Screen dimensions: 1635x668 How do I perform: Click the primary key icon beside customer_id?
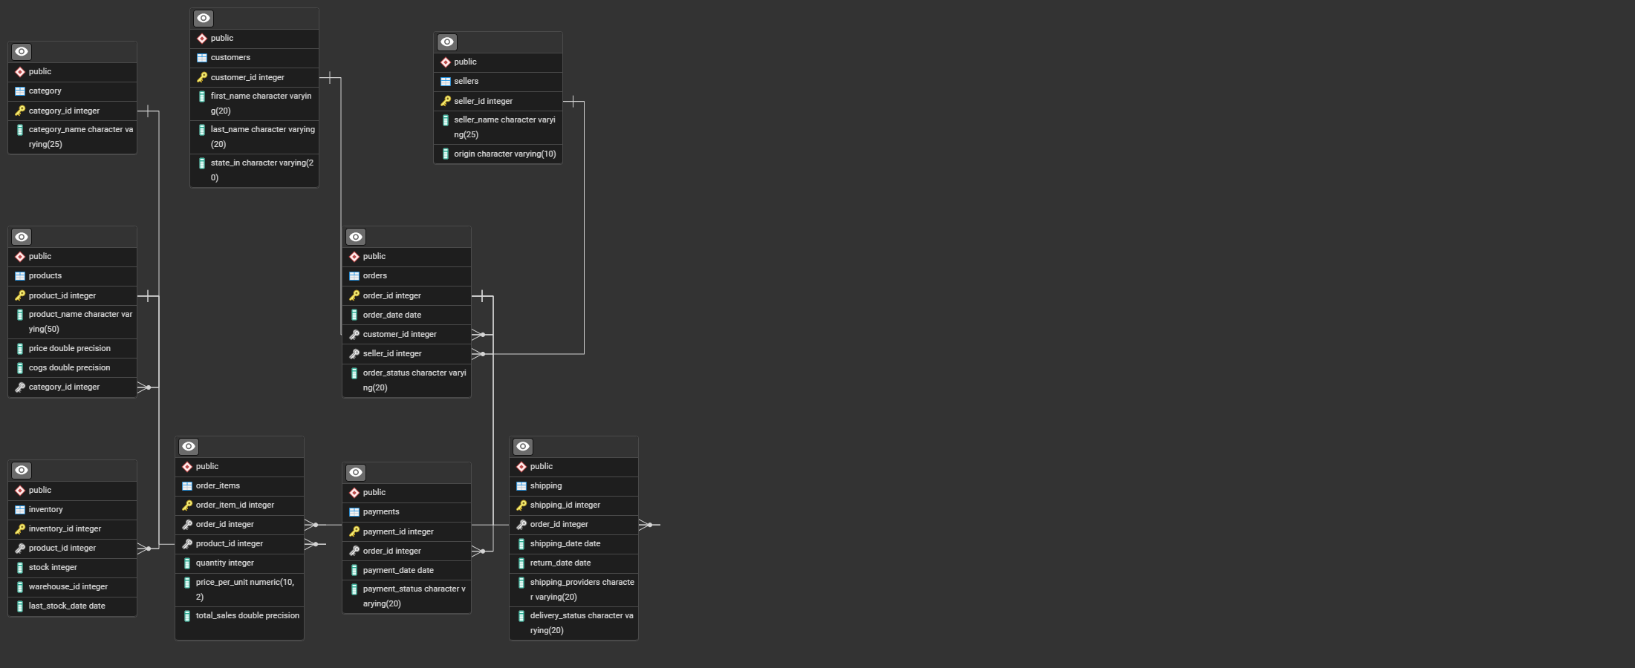[201, 77]
